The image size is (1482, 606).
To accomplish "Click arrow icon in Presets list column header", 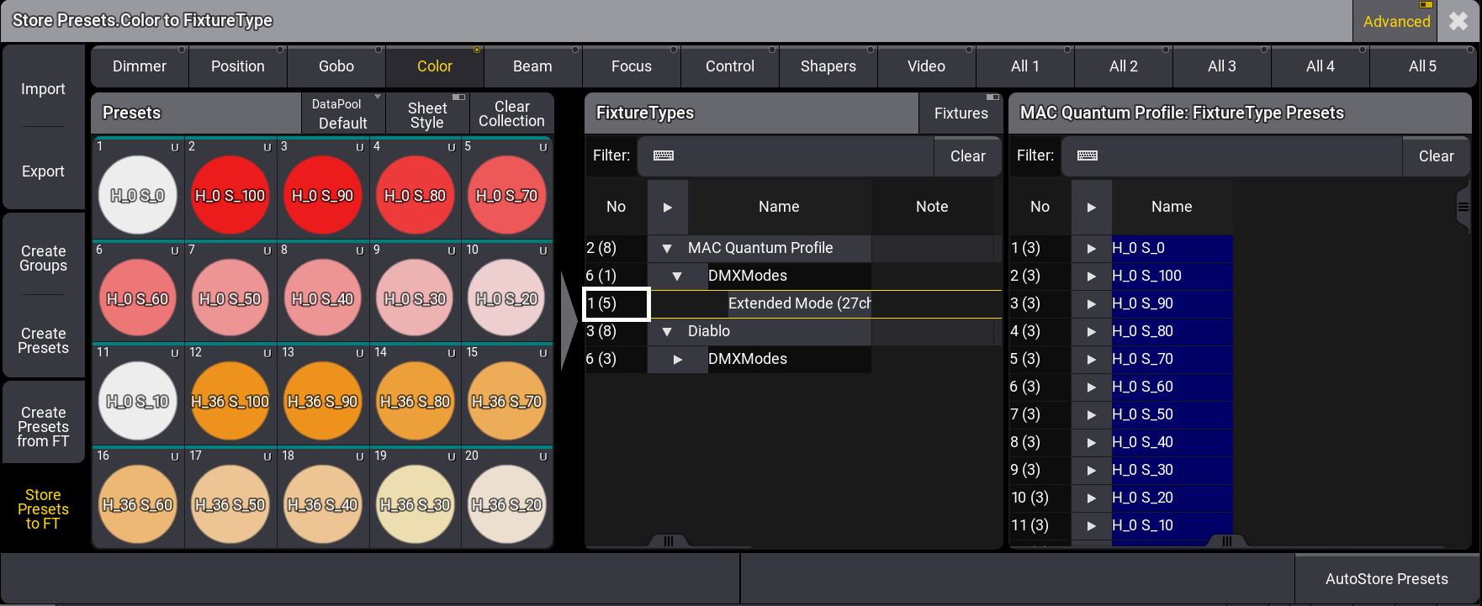I will (1091, 207).
